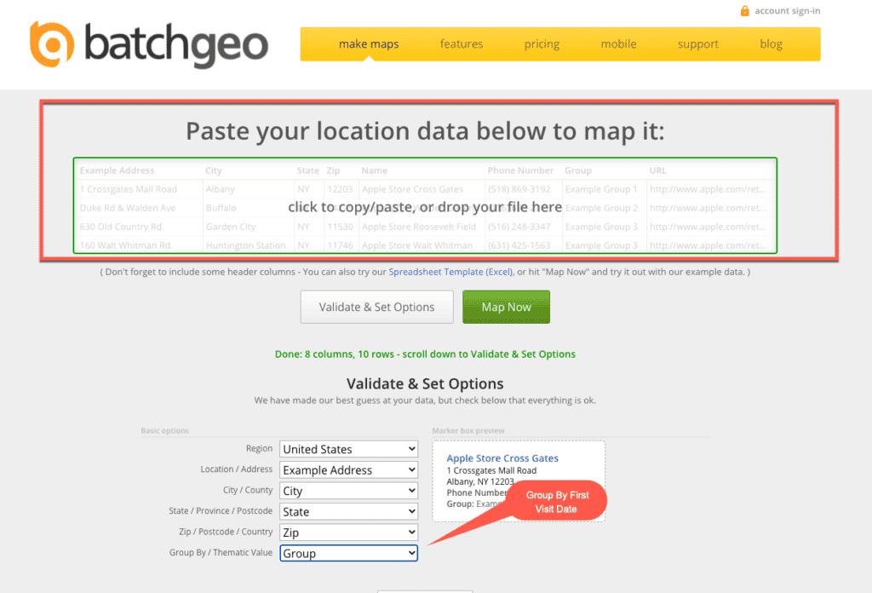This screenshot has height=593, width=872.
Task: Open the City / County dropdown
Action: tap(348, 490)
